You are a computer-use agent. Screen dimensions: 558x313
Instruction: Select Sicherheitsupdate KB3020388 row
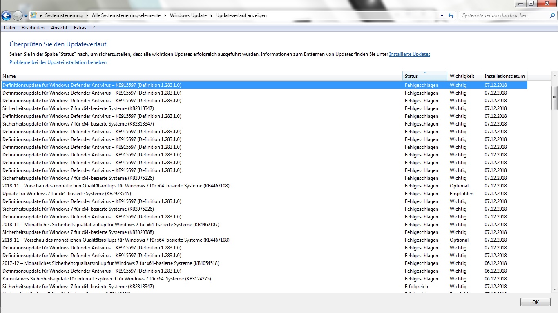(x=264, y=232)
